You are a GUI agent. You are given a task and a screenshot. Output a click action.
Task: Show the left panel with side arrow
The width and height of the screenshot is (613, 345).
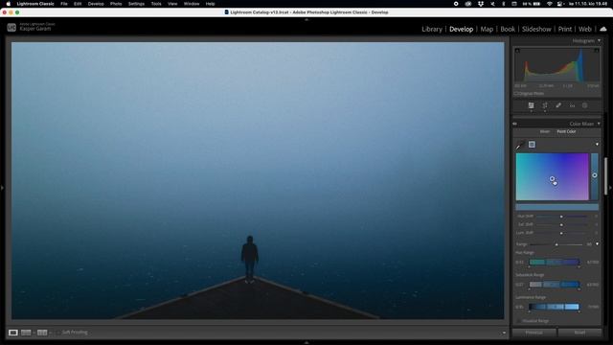click(x=2, y=188)
